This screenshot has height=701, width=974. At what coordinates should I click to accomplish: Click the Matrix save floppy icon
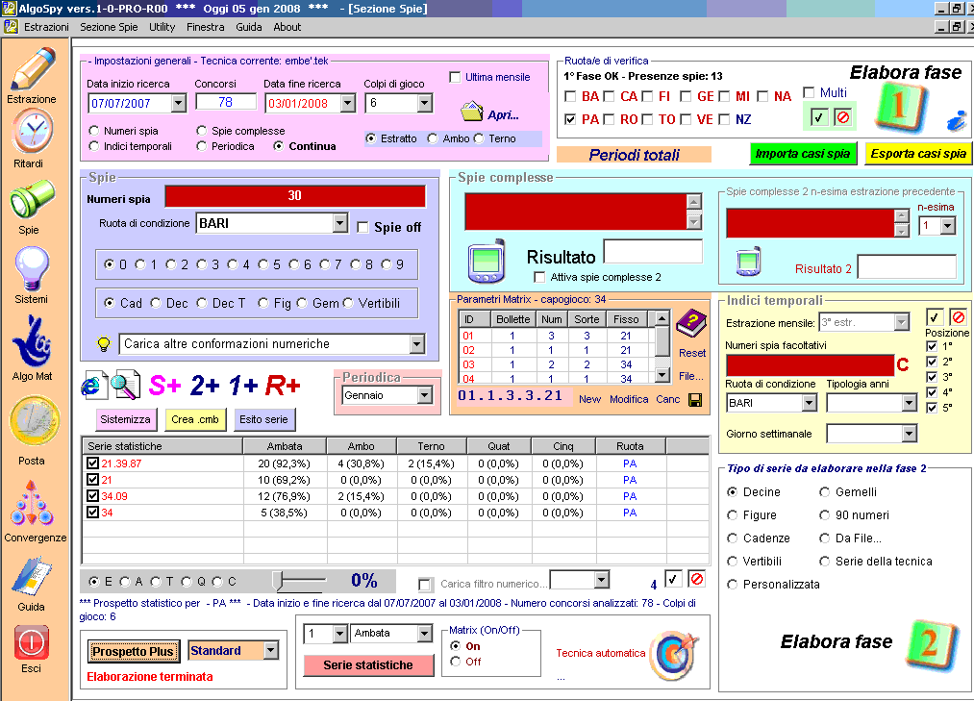[x=695, y=400]
